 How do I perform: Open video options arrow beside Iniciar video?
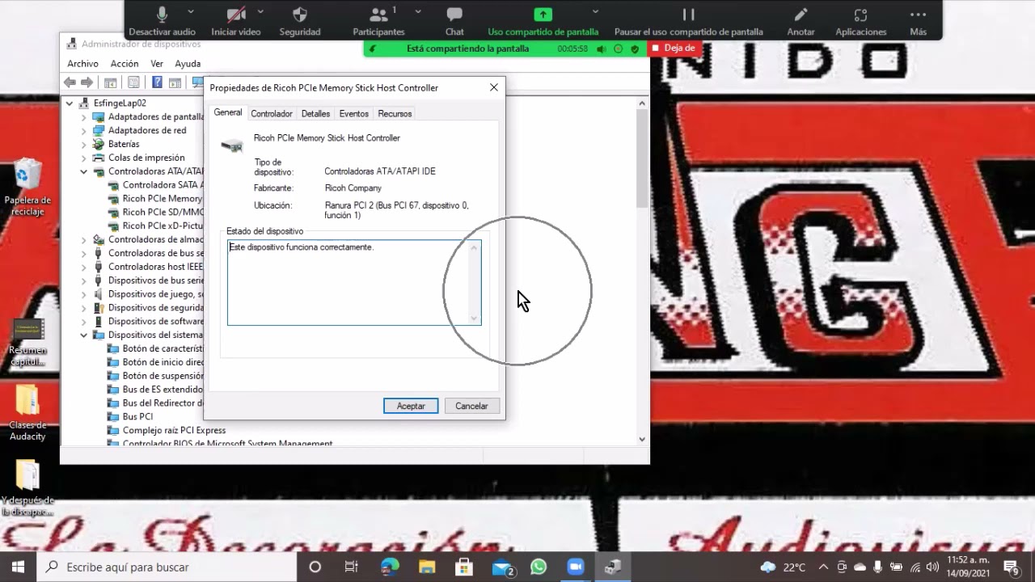point(260,12)
